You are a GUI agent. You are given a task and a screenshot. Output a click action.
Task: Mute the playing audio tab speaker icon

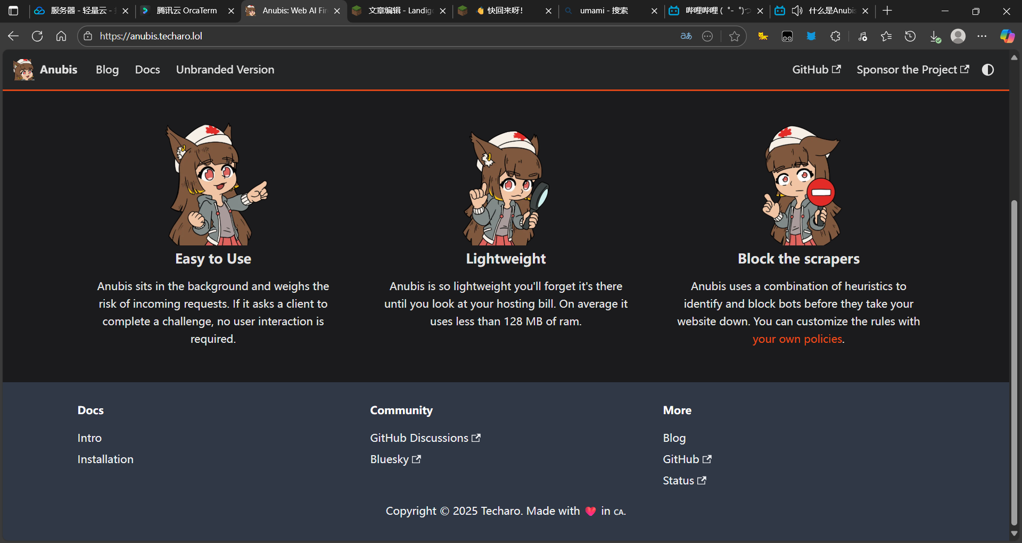pos(797,11)
